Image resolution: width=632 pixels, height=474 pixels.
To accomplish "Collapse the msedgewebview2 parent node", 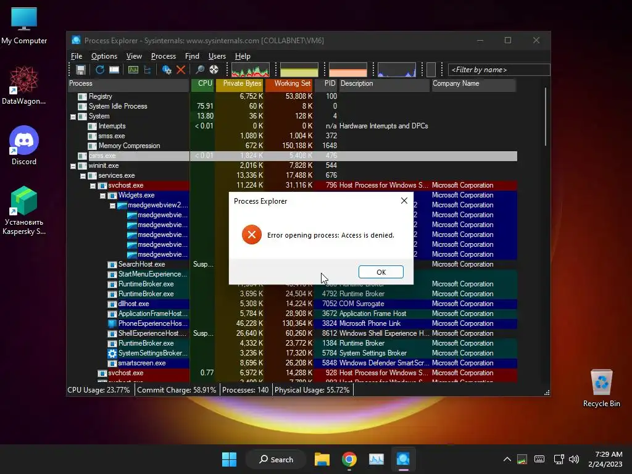I will tap(112, 206).
